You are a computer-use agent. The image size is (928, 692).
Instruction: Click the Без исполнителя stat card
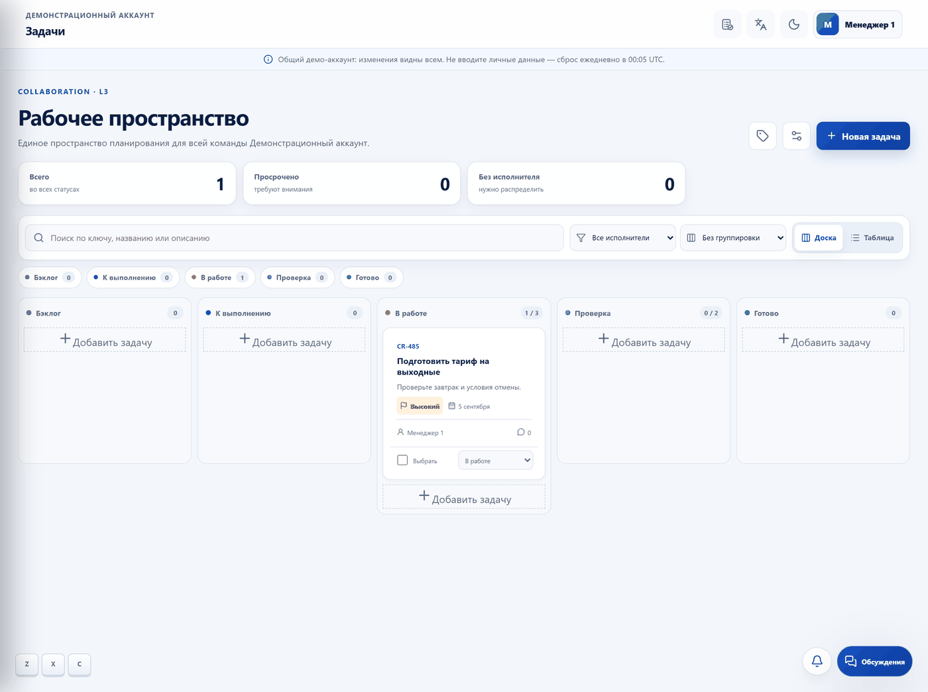[x=577, y=184]
